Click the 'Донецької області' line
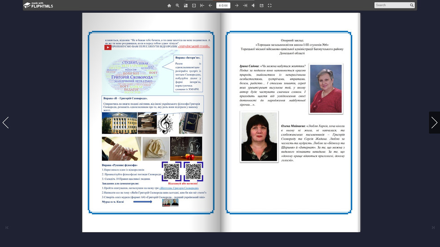440x247 pixels. [x=292, y=53]
